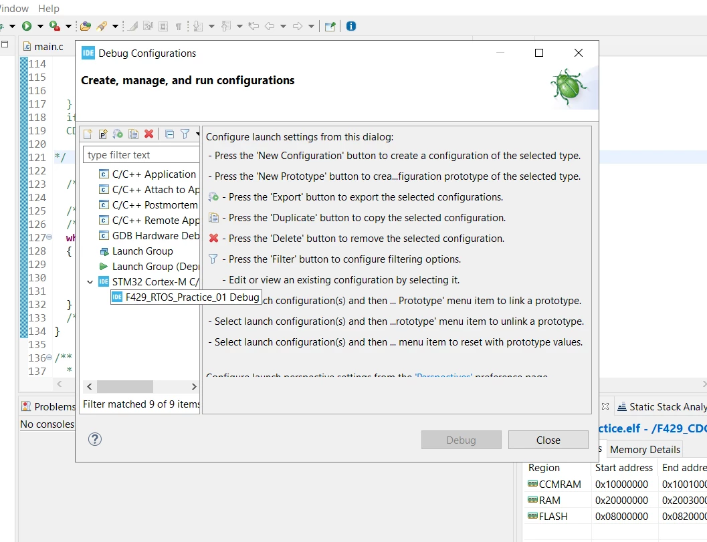Select F429_RTOS_Practice_01 Debug configuration

click(x=186, y=297)
